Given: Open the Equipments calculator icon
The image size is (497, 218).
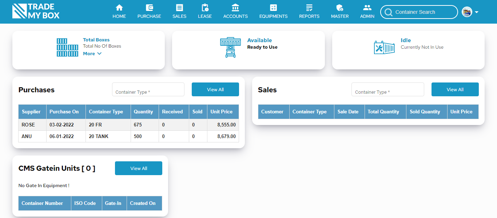Looking at the screenshot, I should pos(273,8).
